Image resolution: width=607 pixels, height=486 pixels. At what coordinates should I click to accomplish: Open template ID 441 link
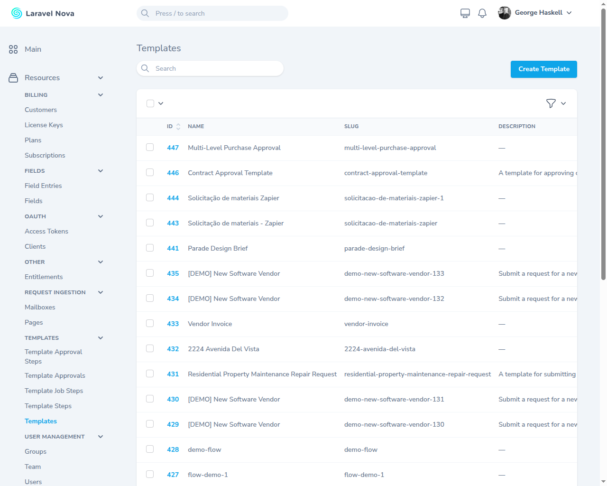[x=173, y=249]
